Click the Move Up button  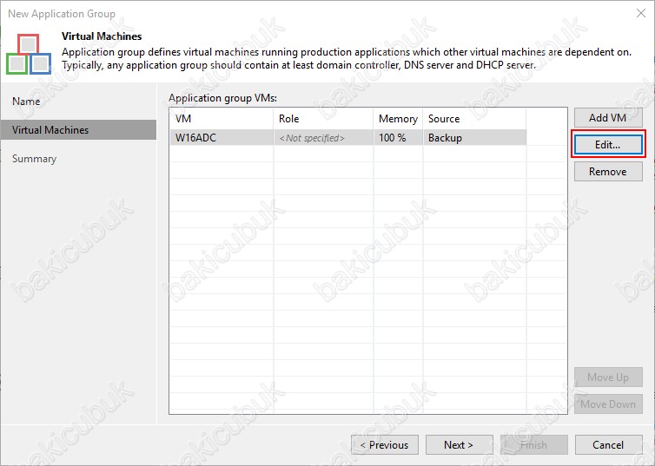pyautogui.click(x=607, y=377)
